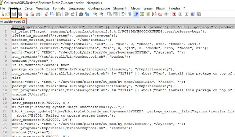Run macro multiple times icon
Image resolution: width=235 pixels, height=137 pixels.
point(192,14)
